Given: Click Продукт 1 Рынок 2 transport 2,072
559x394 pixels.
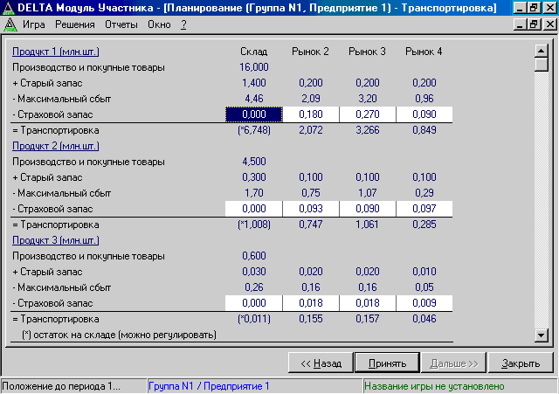Looking at the screenshot, I should [x=311, y=130].
